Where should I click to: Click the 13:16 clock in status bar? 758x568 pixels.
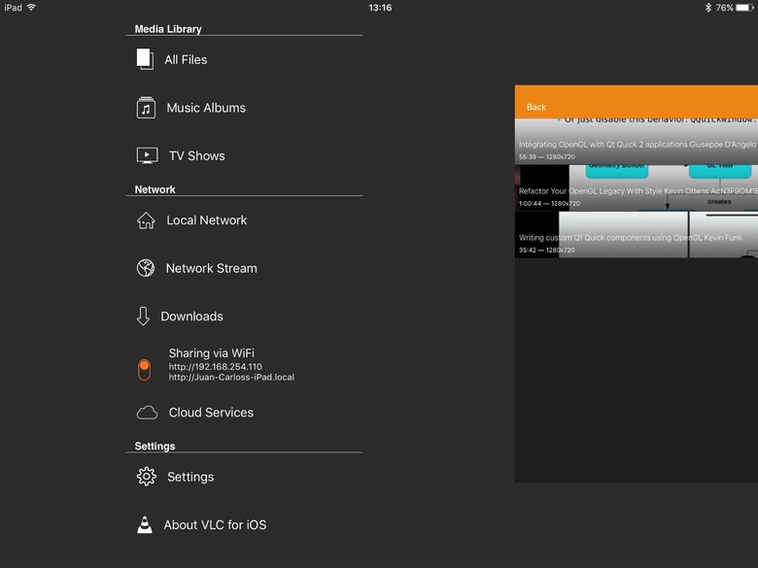pyautogui.click(x=380, y=7)
